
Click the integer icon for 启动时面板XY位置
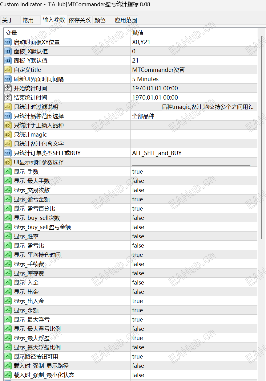pyautogui.click(x=8, y=42)
